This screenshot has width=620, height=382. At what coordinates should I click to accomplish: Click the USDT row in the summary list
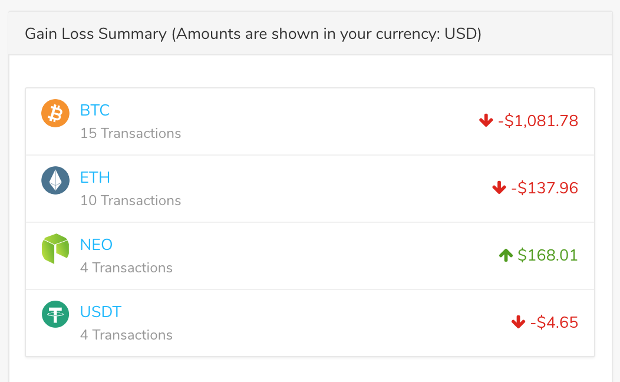(309, 322)
